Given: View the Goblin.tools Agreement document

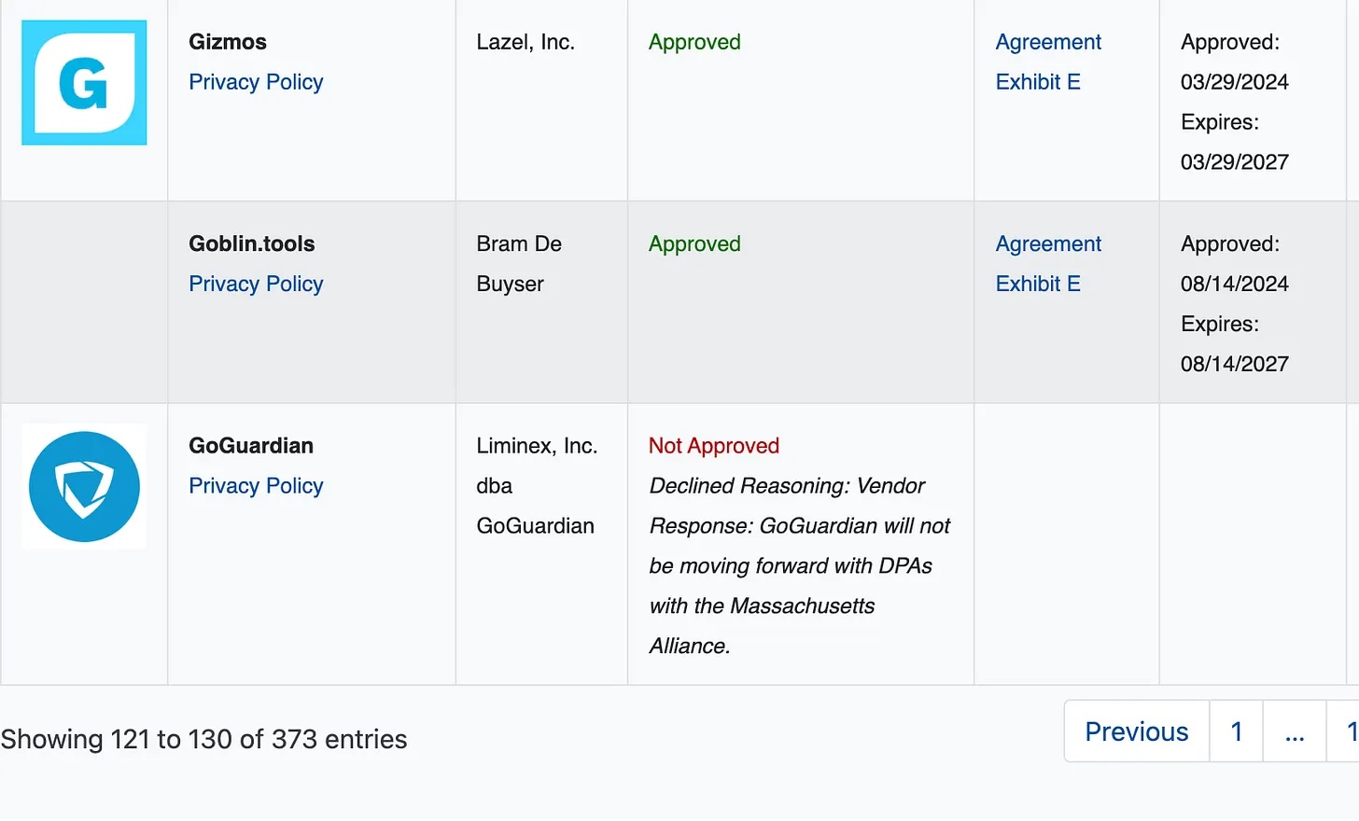Looking at the screenshot, I should pos(1048,244).
